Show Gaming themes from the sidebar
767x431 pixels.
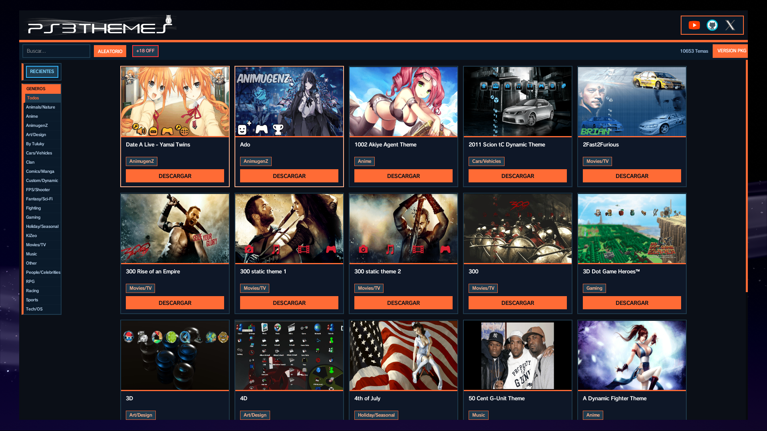42,217
